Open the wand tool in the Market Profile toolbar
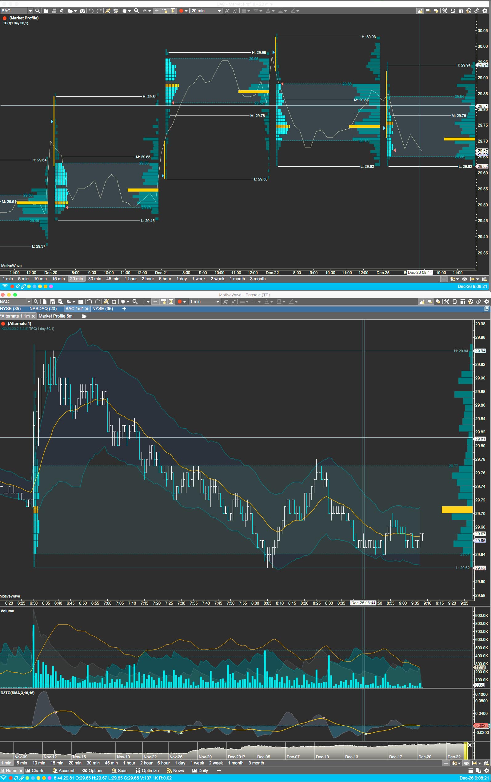Screen dimensions: 491x782 pos(108,11)
